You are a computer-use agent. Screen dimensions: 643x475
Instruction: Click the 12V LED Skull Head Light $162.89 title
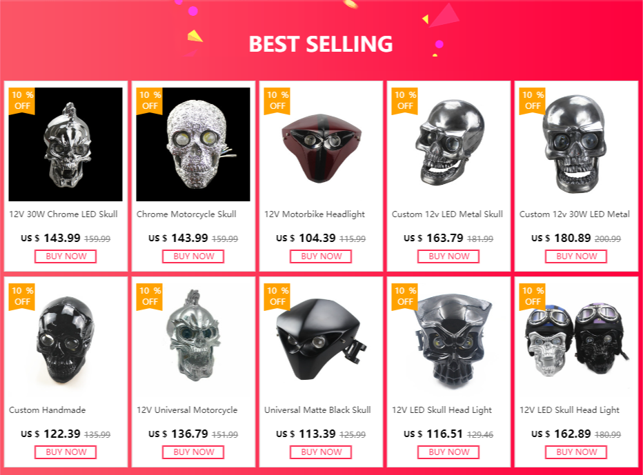[570, 410]
